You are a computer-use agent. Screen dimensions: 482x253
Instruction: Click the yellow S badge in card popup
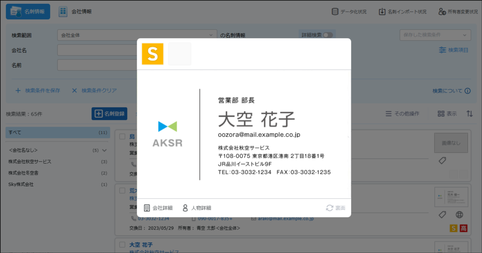[152, 54]
